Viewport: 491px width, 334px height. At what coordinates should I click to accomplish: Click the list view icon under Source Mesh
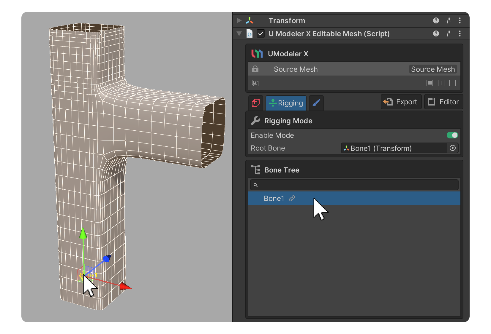tap(430, 83)
